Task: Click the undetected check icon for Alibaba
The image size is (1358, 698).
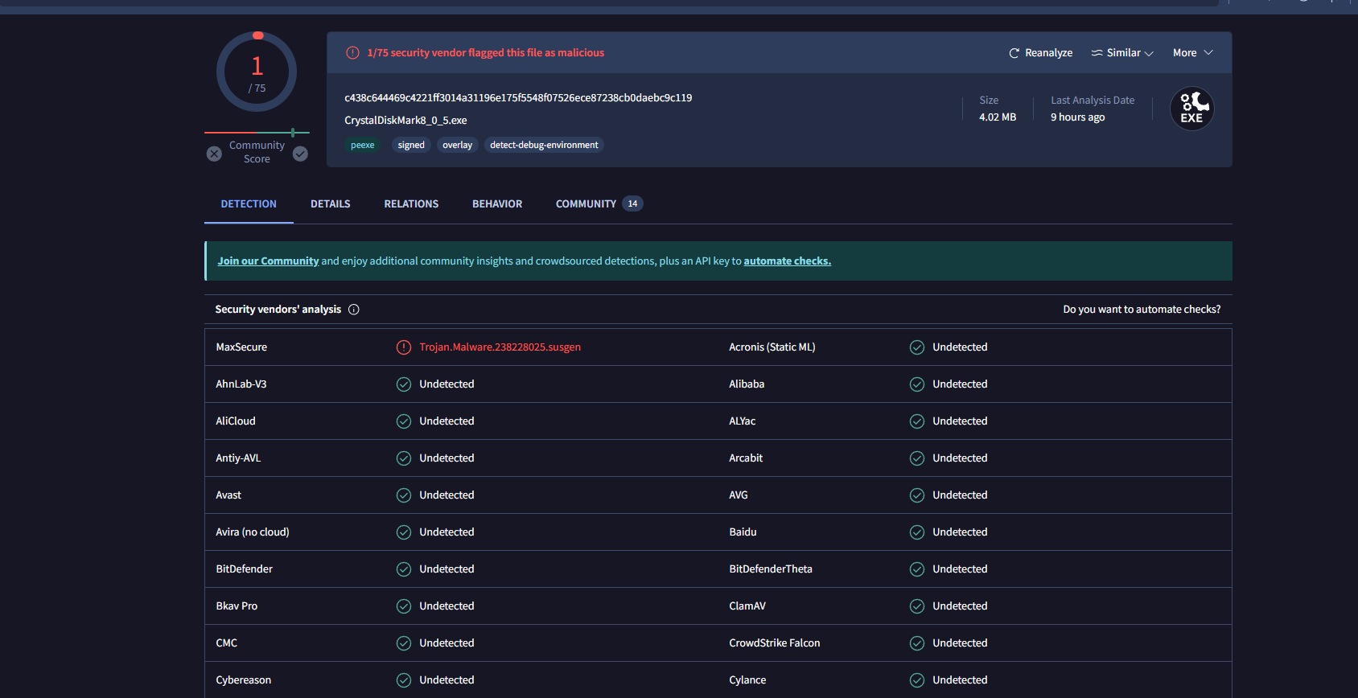Action: 917,384
